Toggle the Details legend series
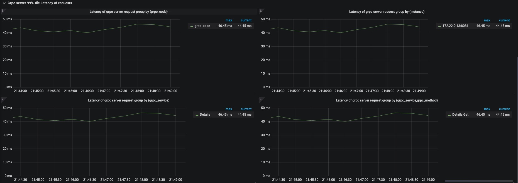The height and width of the screenshot is (183, 518). (x=205, y=115)
